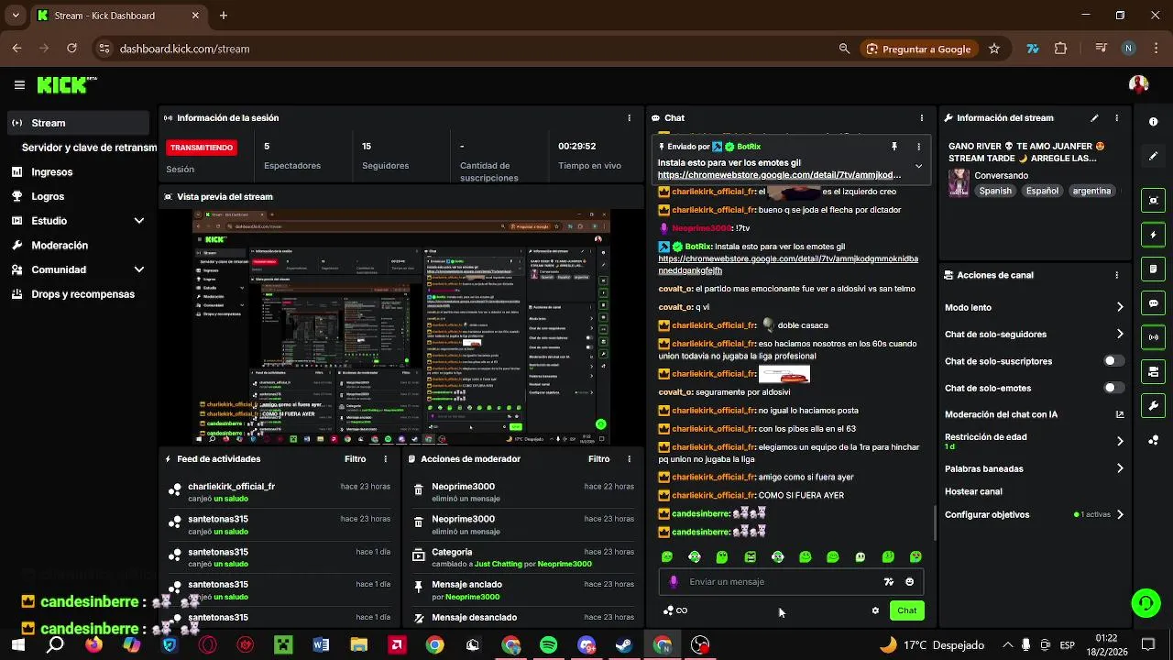The image size is (1173, 660).
Task: Open Modo lento options arrow
Action: (1120, 308)
